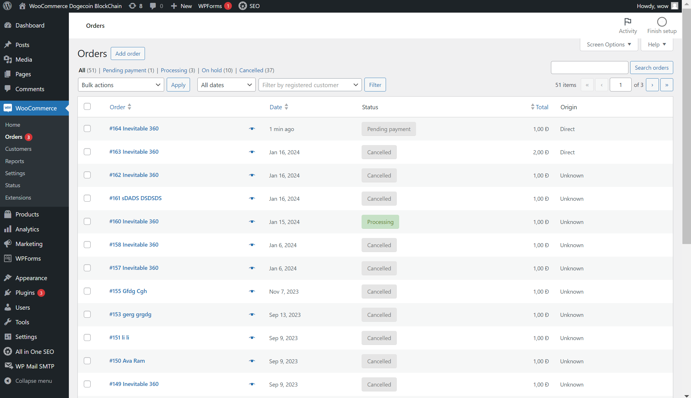Preview order #164 with eye icon
The image size is (691, 398).
[252, 129]
